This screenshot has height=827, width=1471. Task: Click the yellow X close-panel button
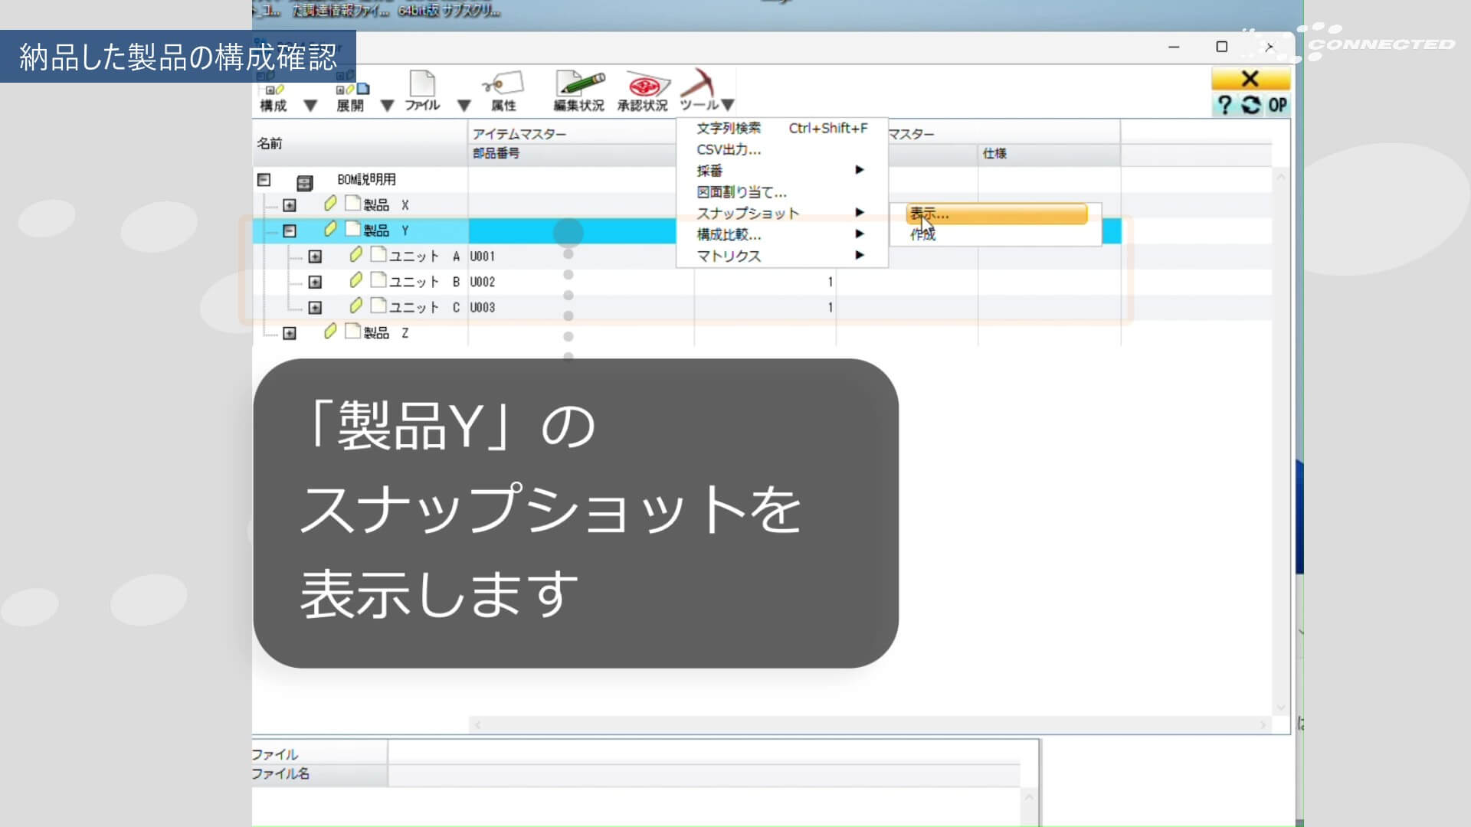(x=1250, y=79)
